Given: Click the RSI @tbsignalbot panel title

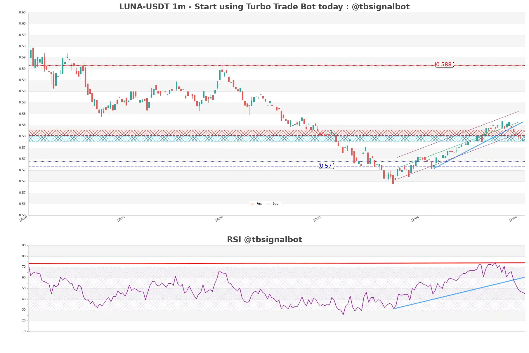Looking at the screenshot, I should [x=264, y=239].
